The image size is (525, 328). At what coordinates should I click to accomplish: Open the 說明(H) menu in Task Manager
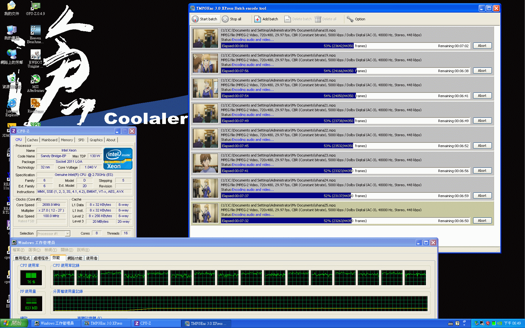(83, 250)
